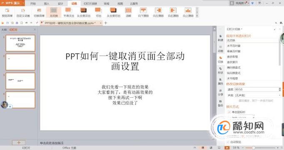The width and height of the screenshot is (284, 150).
Task: Apply the 向左擦除 wipe transition
Action: click(158, 12)
